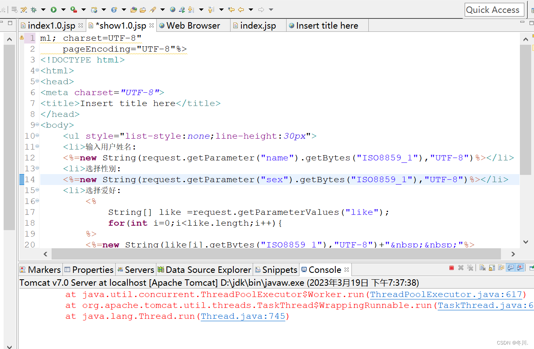Click the Next Annotation down-arrow icon
Viewport: 534px width, 349px height.
click(191, 9)
